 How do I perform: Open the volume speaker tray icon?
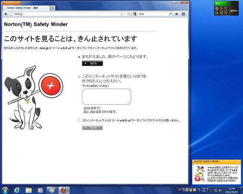pos(220,190)
